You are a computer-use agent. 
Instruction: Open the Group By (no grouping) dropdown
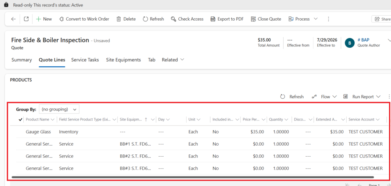click(59, 109)
